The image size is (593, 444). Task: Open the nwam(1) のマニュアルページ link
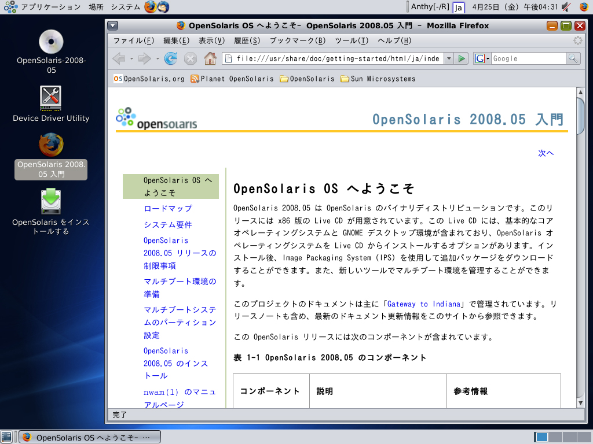(180, 398)
